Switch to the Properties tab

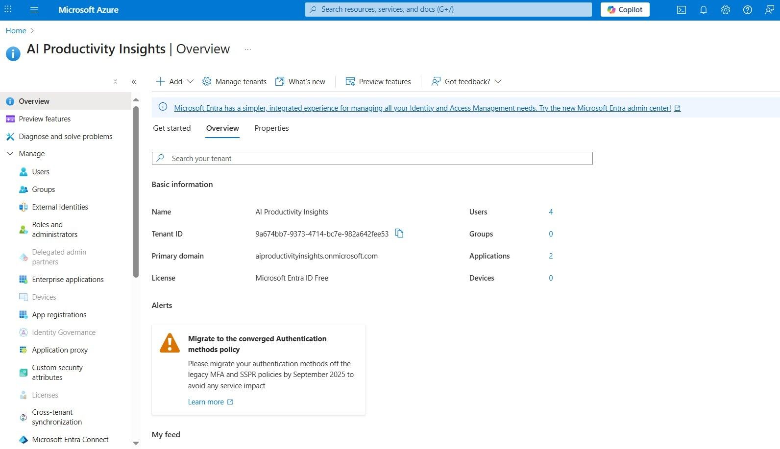(x=271, y=128)
